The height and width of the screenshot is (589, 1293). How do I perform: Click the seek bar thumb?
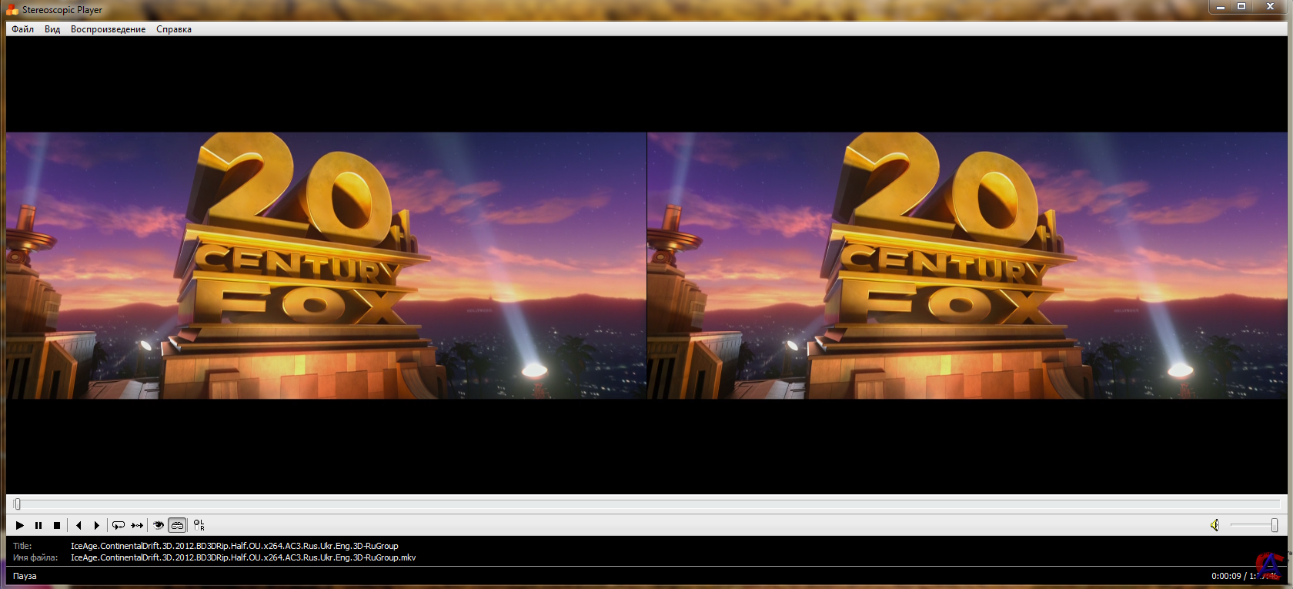tap(17, 504)
